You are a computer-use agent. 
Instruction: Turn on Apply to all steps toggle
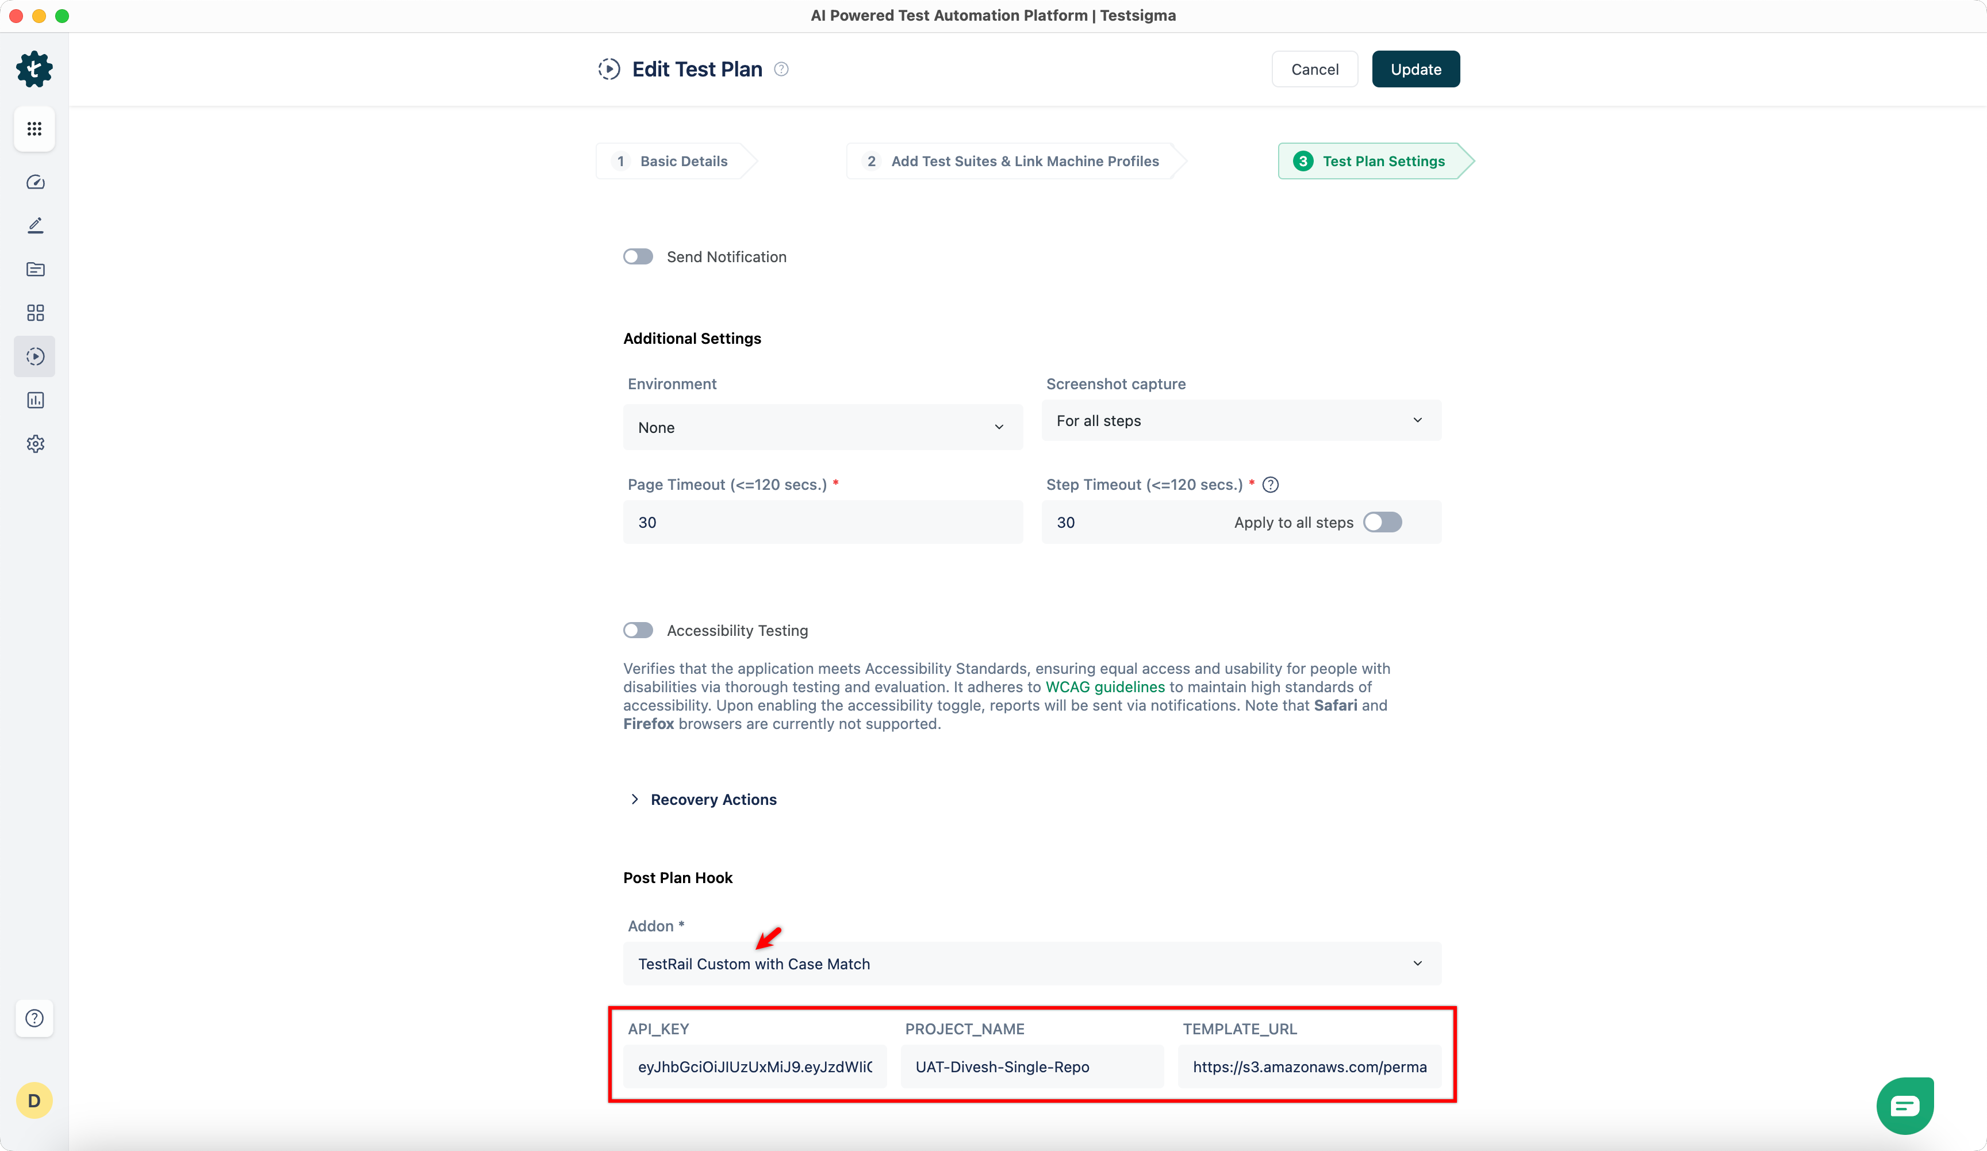(1382, 522)
